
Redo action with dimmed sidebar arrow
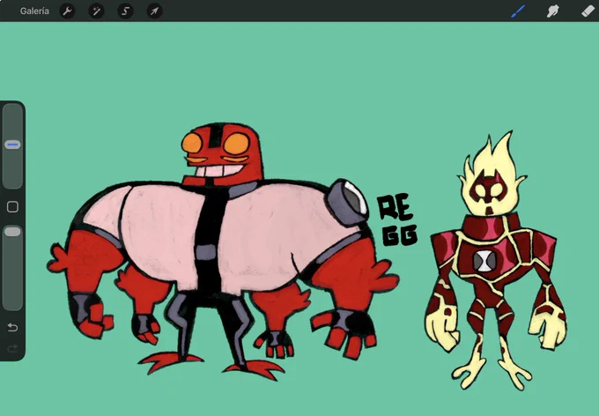[x=12, y=348]
